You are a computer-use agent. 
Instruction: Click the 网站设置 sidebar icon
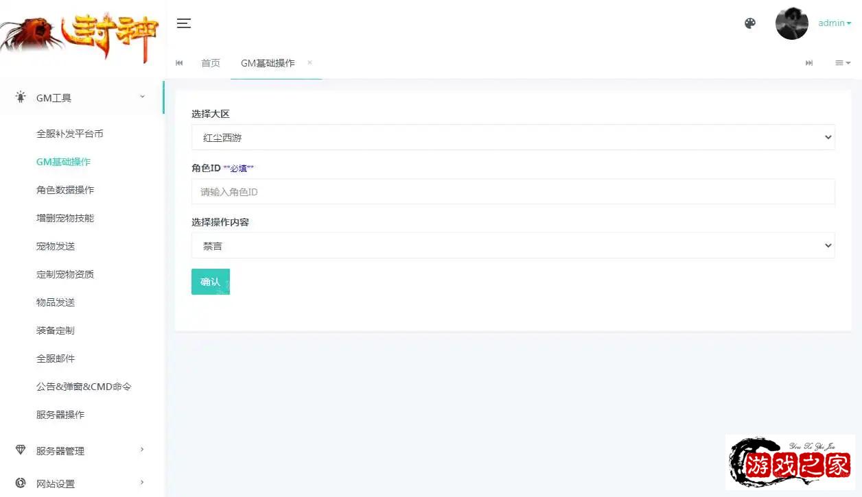[21, 483]
